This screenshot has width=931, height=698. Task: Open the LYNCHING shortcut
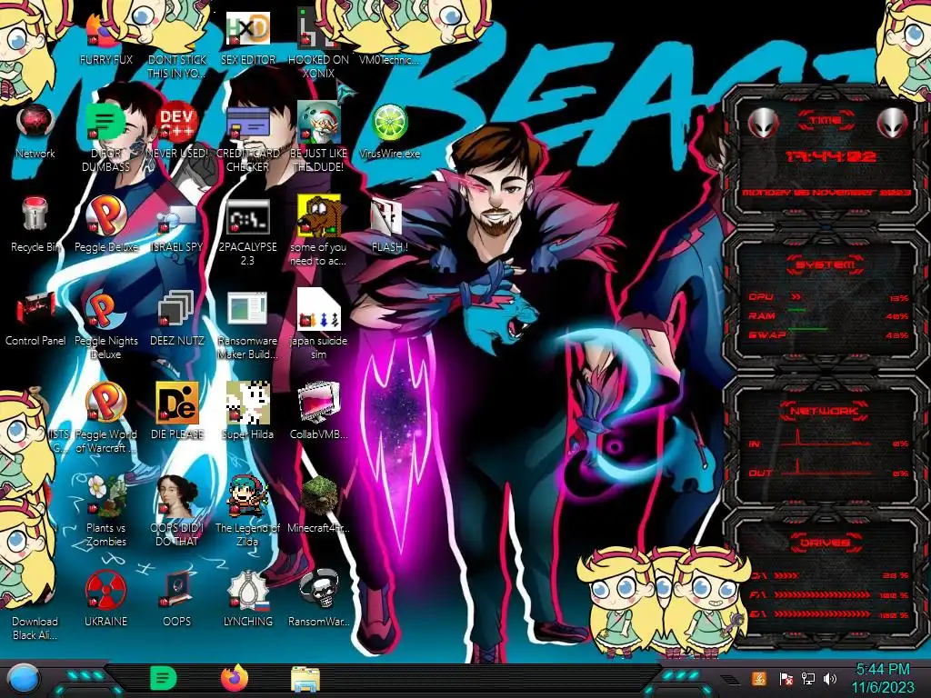click(248, 598)
